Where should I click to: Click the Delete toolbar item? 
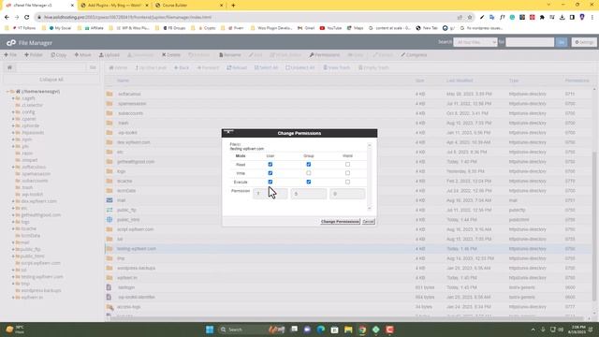point(170,55)
